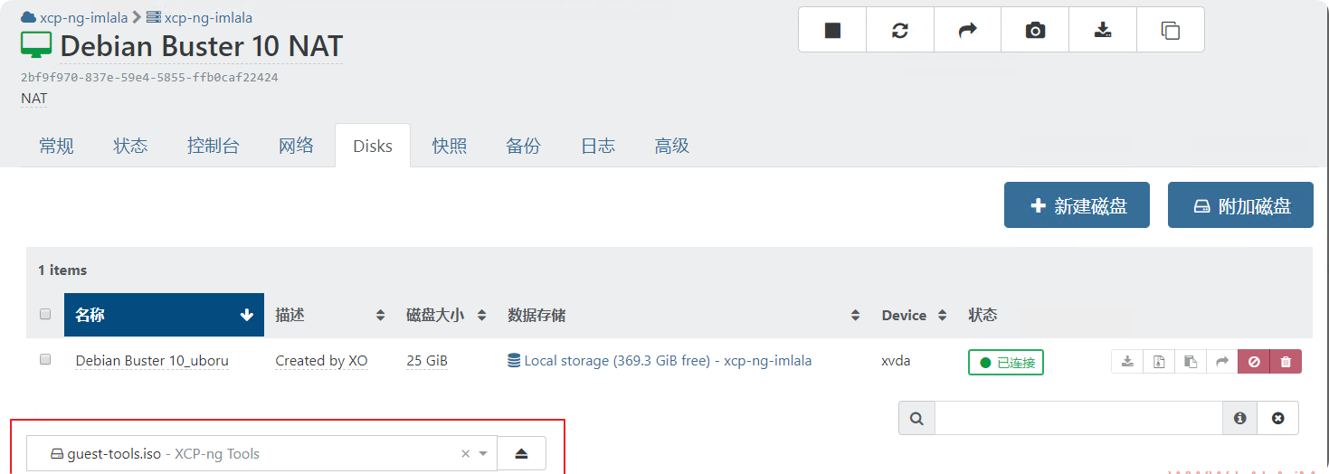Click the disk filter search field
Image resolution: width=1329 pixels, height=474 pixels.
(x=1078, y=418)
